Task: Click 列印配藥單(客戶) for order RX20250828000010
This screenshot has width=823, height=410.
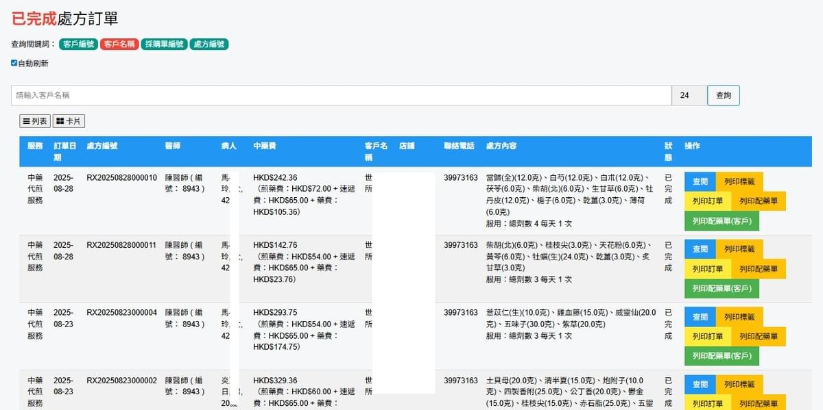Action: coord(721,221)
